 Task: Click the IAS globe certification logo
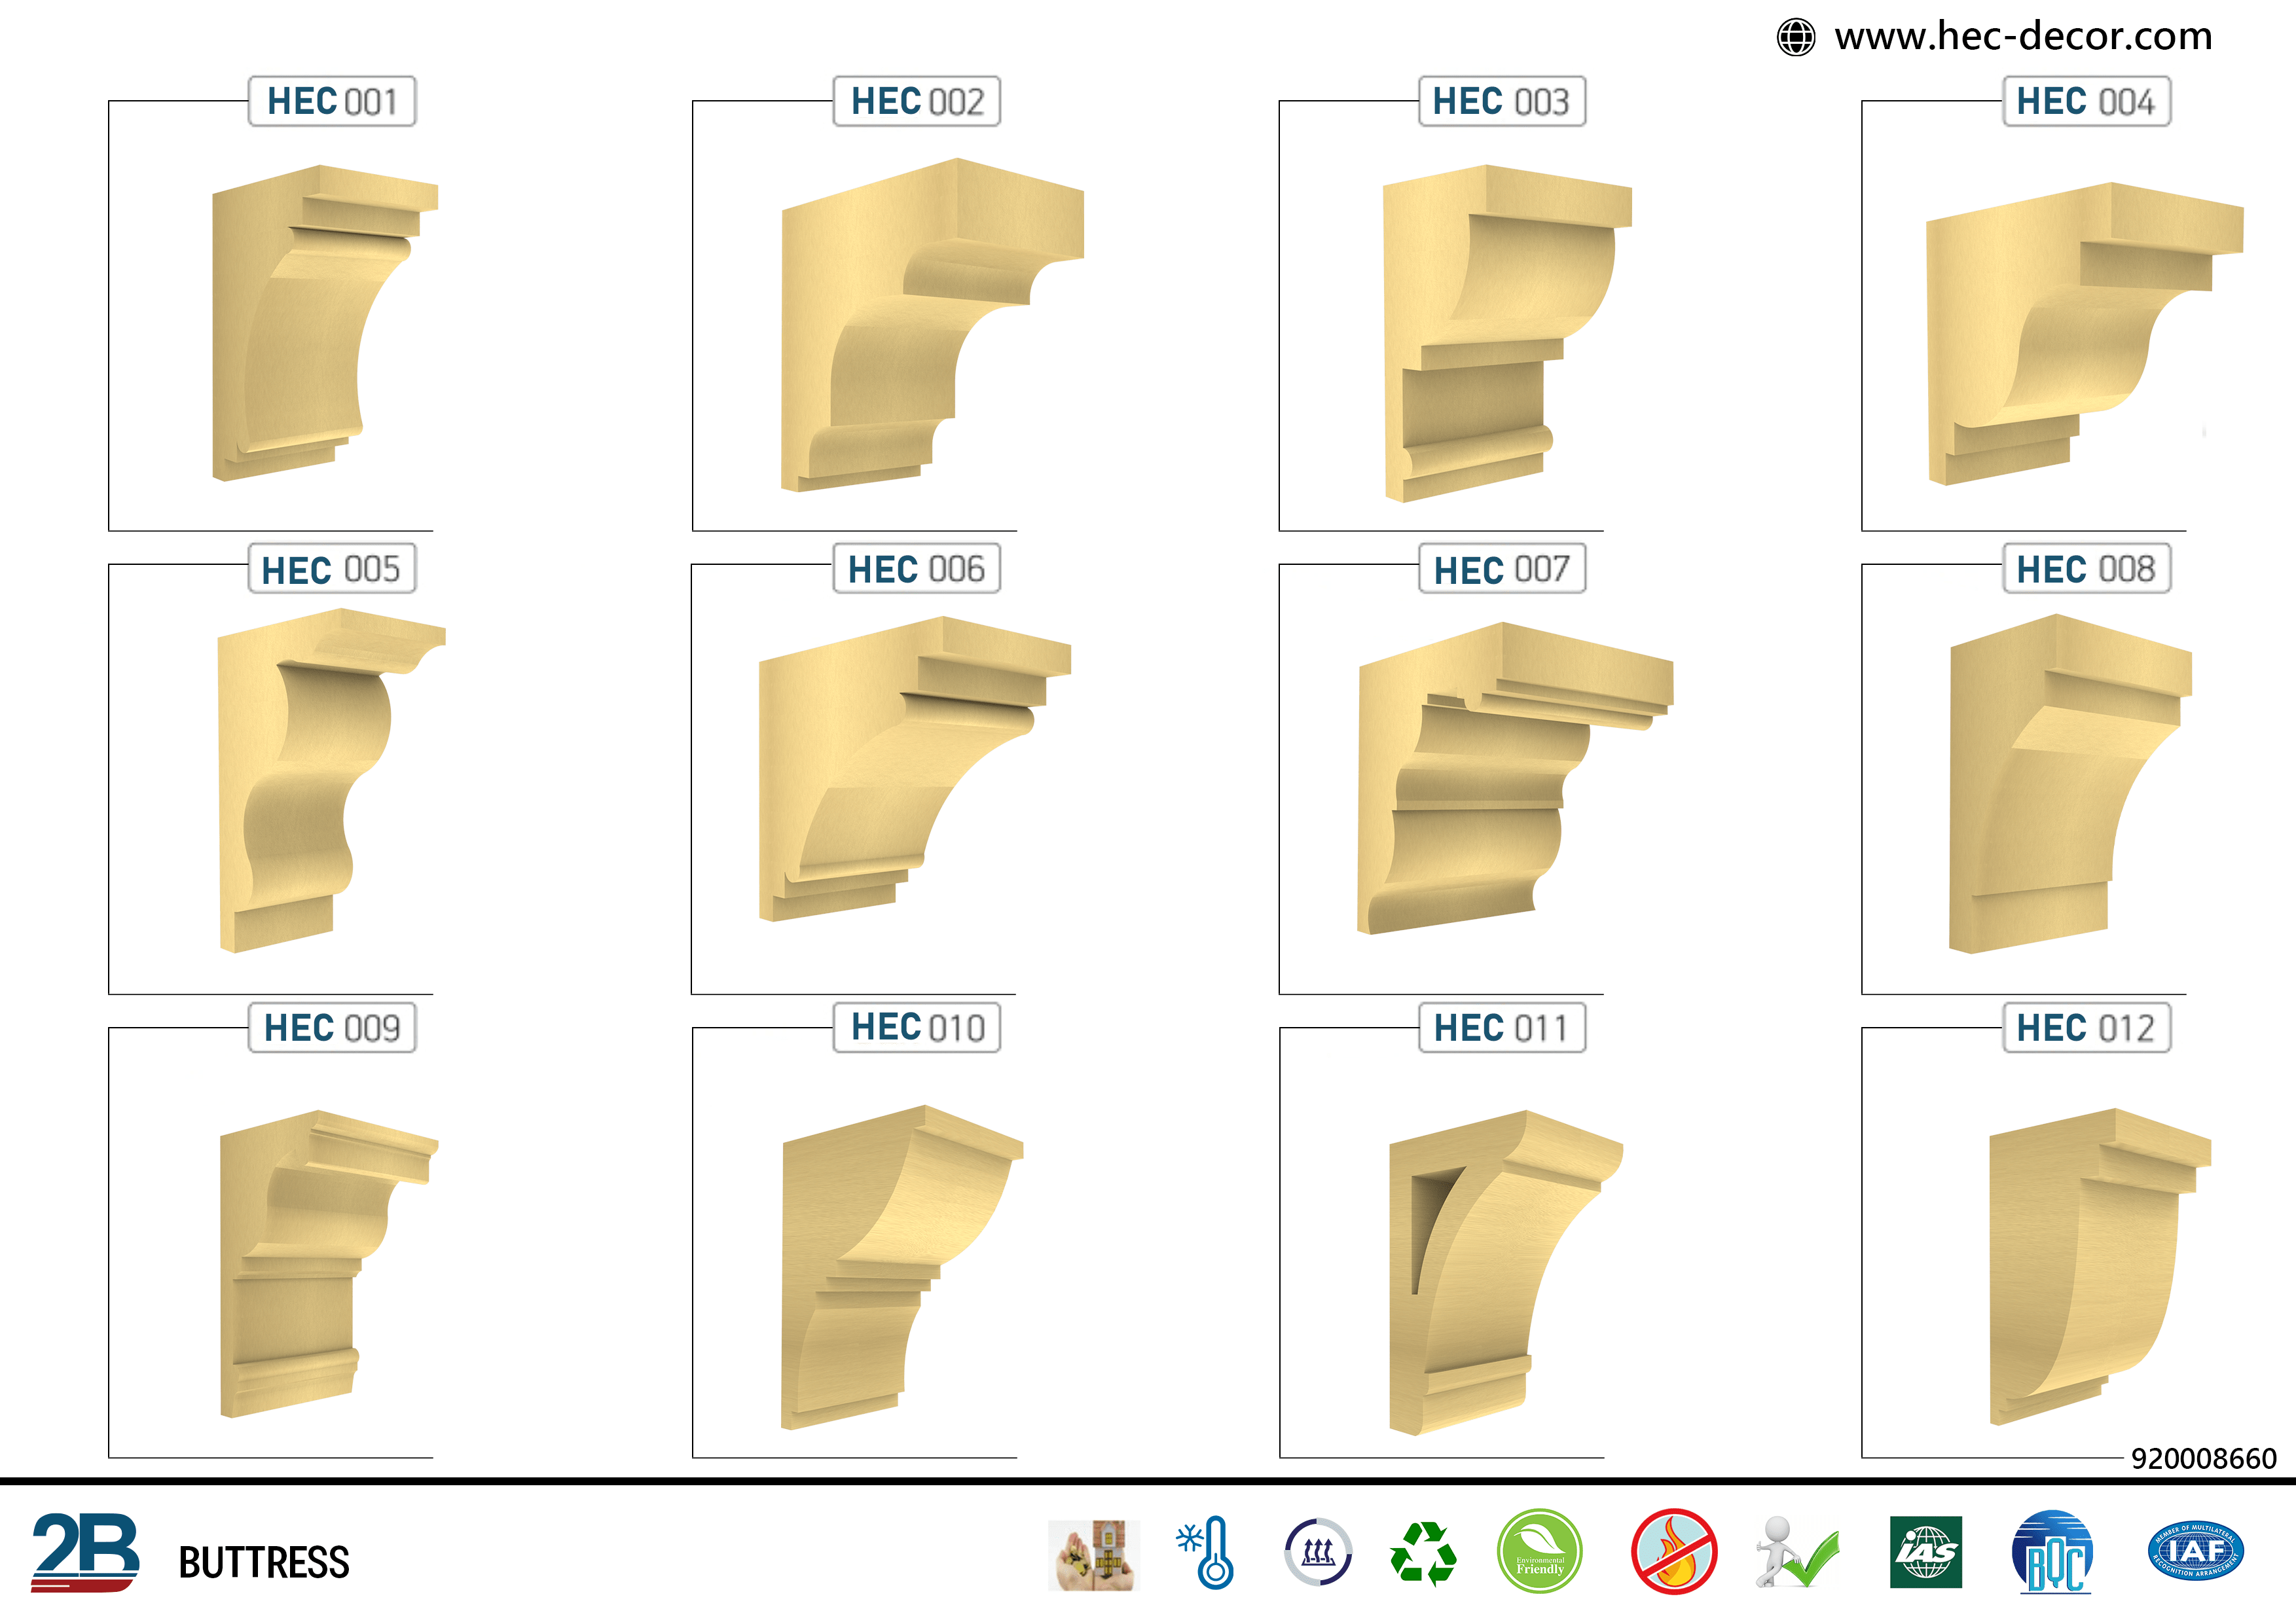tap(1925, 1552)
